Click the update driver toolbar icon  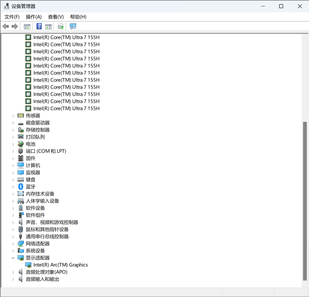pyautogui.click(x=60, y=26)
